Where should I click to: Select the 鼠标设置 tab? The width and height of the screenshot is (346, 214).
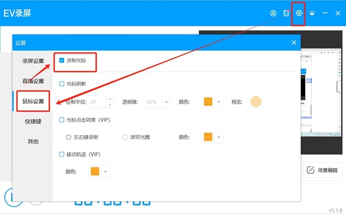33,101
